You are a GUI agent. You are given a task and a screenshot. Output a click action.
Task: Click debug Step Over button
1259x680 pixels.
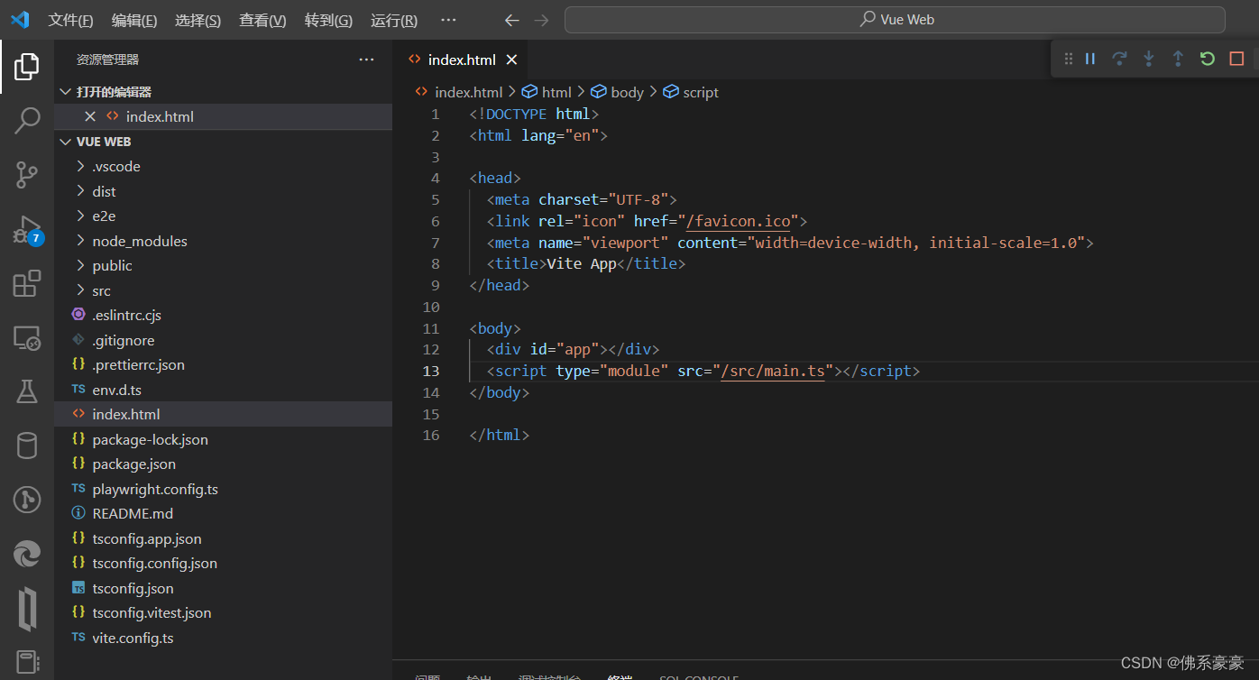(1119, 59)
